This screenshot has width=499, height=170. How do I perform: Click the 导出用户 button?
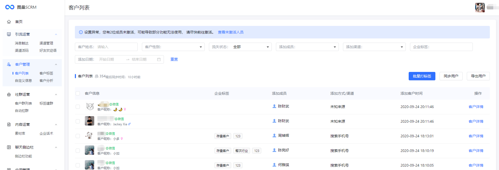coord(478,76)
